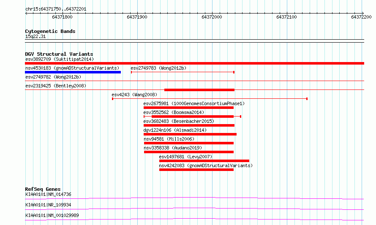Open variant esv3682483 (Besenbacher2015) label

click(179, 121)
